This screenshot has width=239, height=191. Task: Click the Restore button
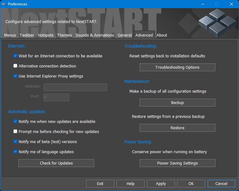tap(177, 128)
